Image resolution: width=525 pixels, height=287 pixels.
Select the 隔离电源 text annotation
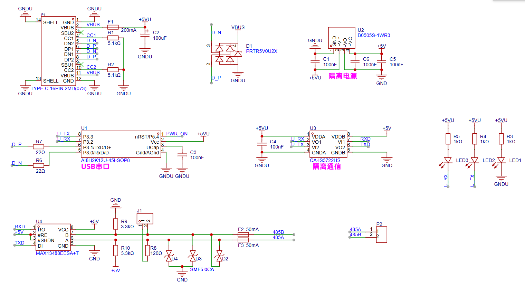[x=343, y=76]
